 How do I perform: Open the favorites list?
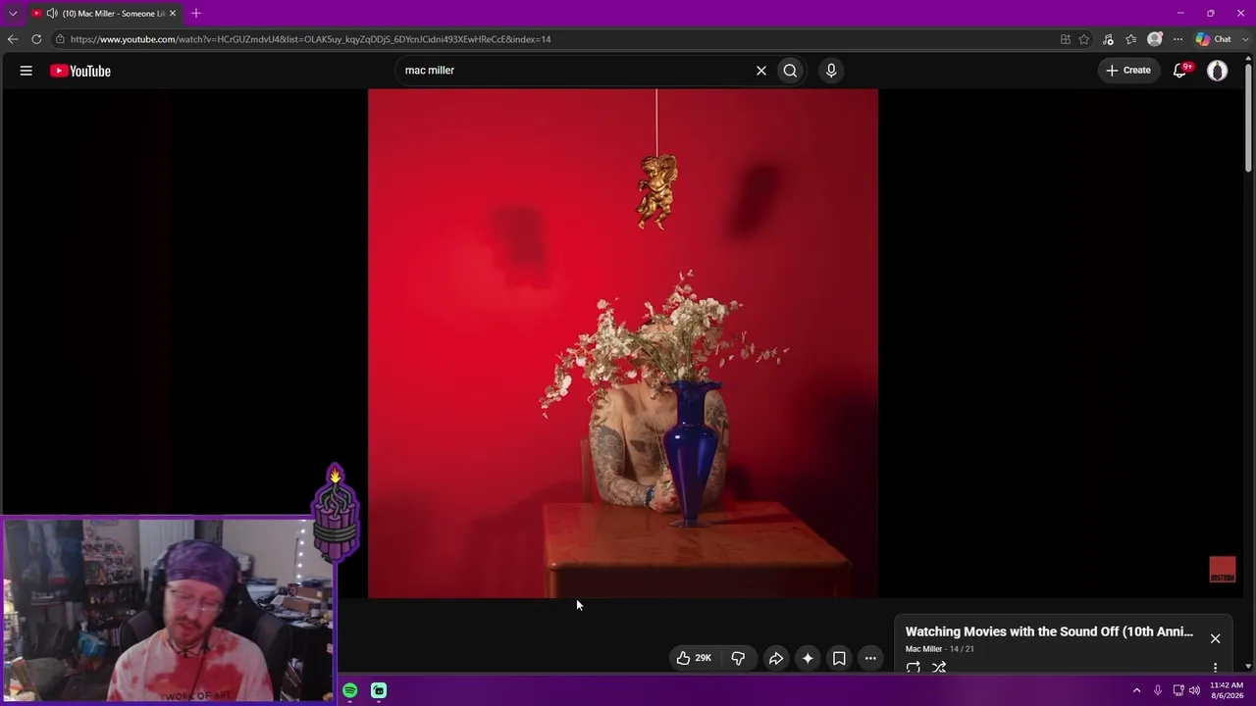tap(1131, 39)
